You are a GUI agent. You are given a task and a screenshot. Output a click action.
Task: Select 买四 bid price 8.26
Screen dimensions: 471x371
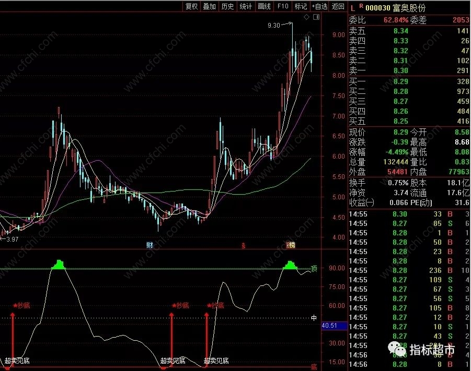(x=401, y=111)
